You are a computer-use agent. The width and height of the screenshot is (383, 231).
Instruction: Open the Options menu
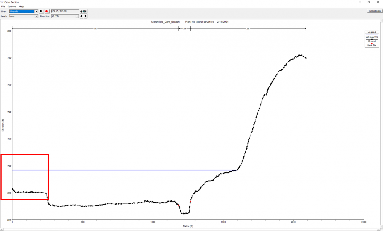coord(12,6)
